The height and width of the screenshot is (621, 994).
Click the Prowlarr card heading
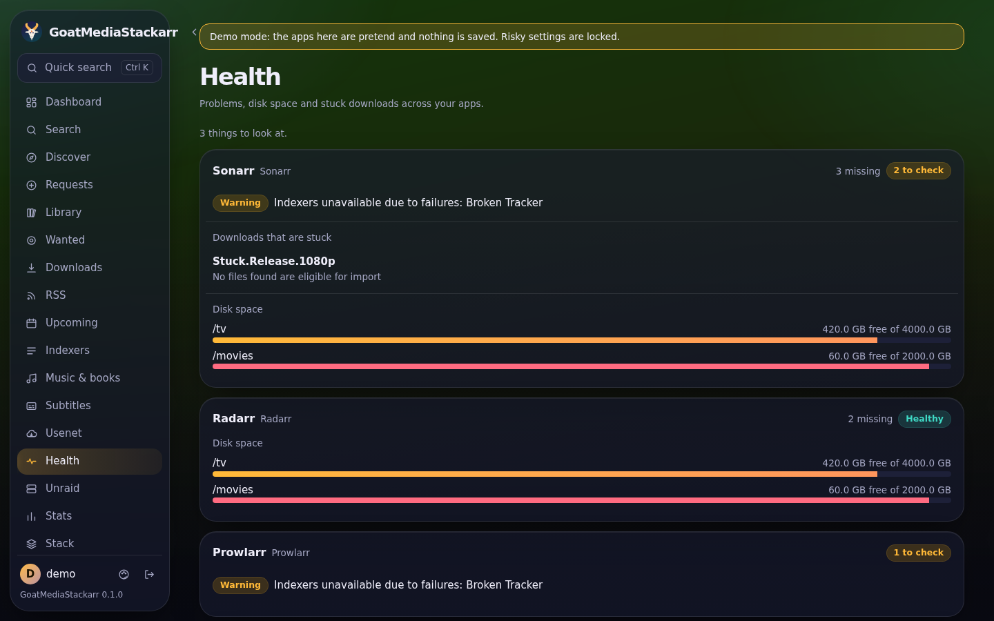(239, 553)
